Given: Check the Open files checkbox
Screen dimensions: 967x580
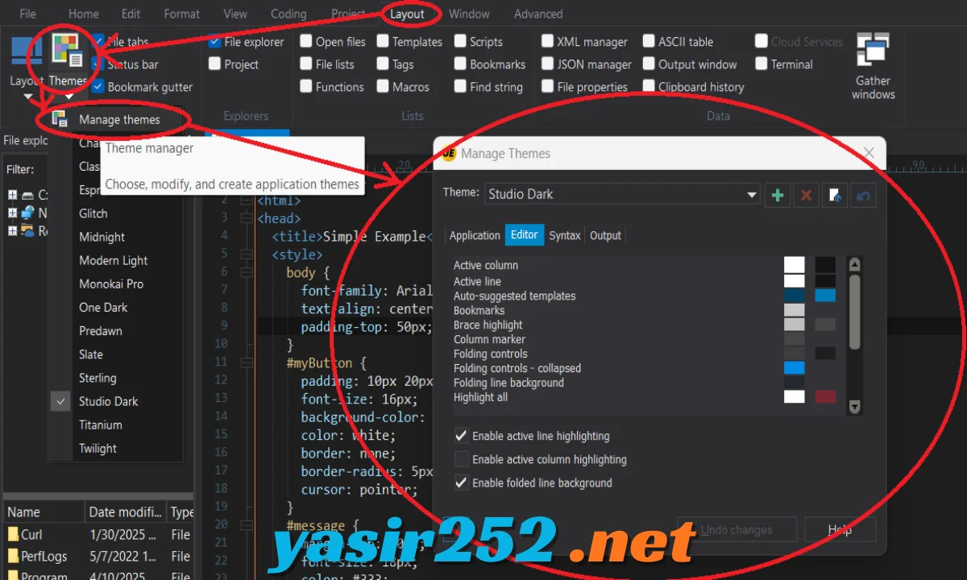Looking at the screenshot, I should coord(306,41).
